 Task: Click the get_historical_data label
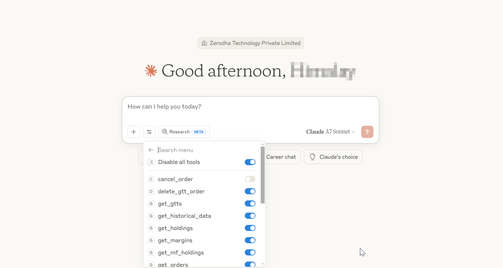click(184, 216)
